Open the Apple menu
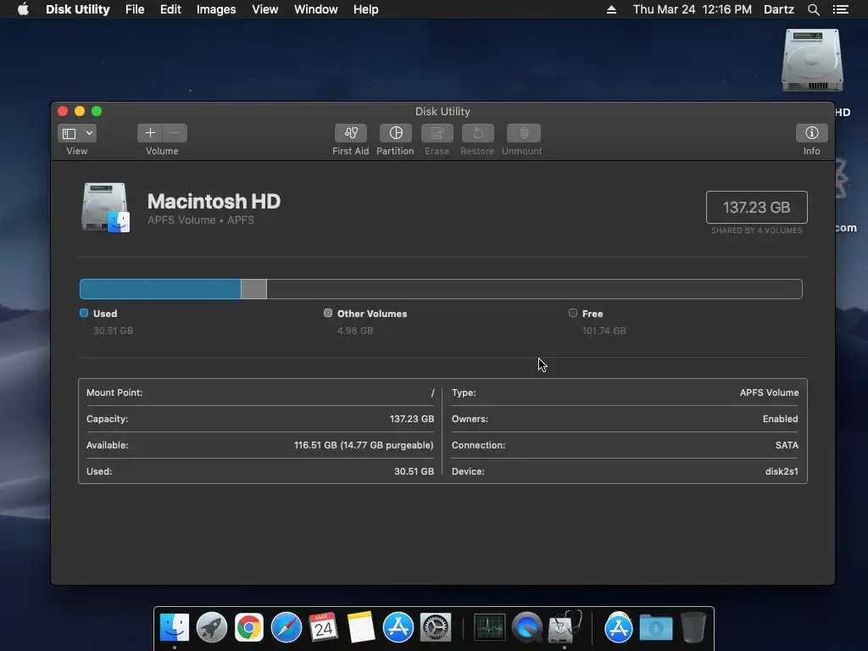The image size is (868, 651). pos(23,9)
